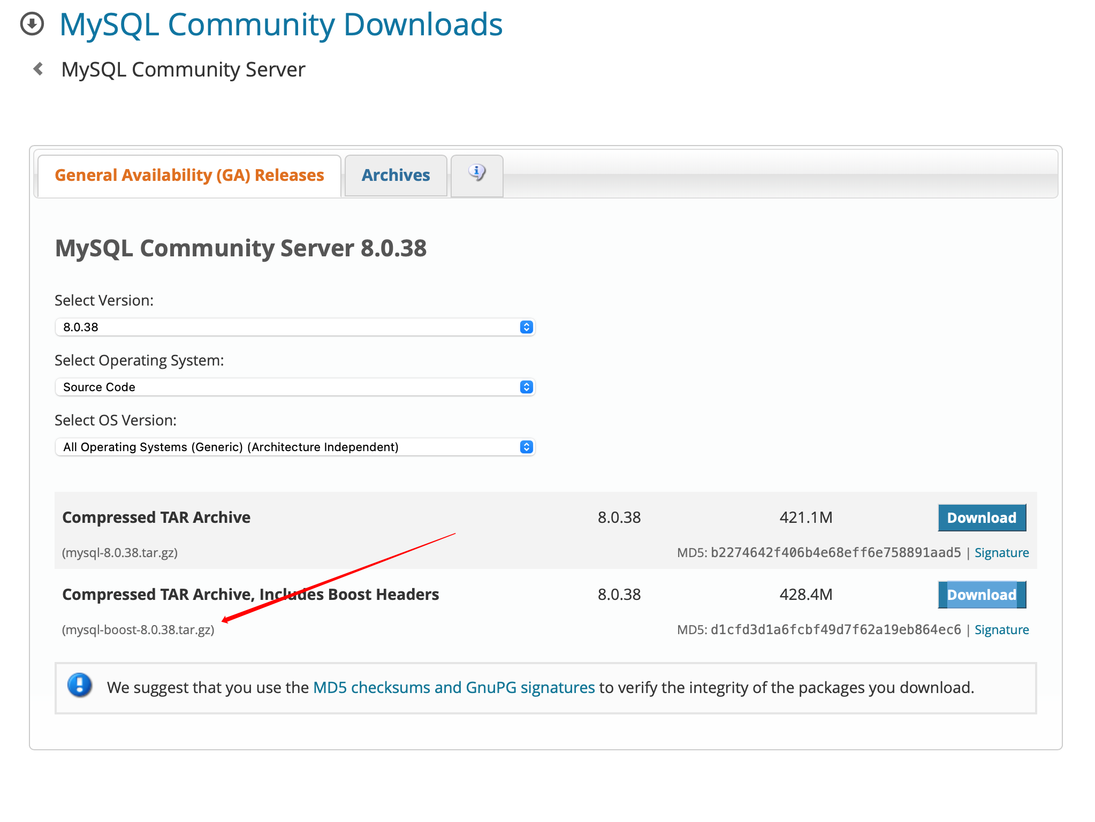Screen dimensions: 1095x822
Task: Click the 8.0.38 version cell in first TAR row
Action: coord(619,517)
